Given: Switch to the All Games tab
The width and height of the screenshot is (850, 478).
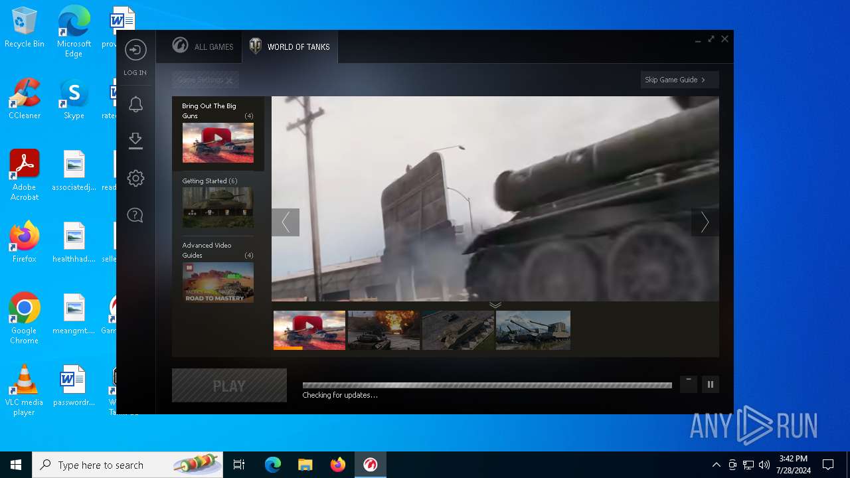Looking at the screenshot, I should click(x=203, y=46).
